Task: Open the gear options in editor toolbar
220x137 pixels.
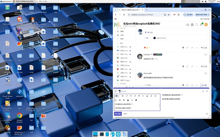Action: click(136, 100)
